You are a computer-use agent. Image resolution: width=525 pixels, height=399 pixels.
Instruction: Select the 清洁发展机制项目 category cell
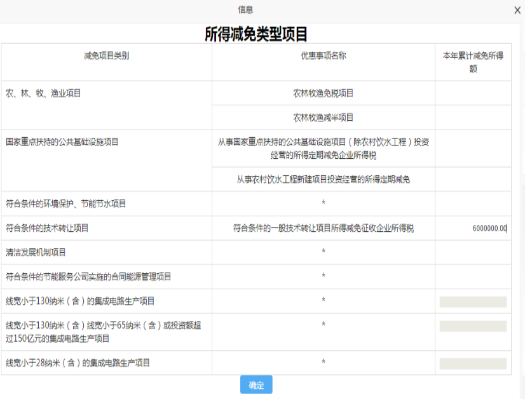coord(107,252)
